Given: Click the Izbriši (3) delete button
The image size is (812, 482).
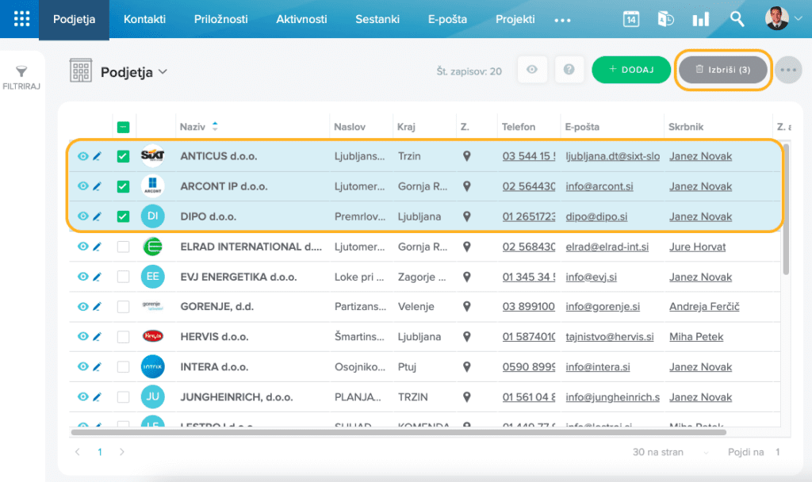Looking at the screenshot, I should [x=723, y=70].
